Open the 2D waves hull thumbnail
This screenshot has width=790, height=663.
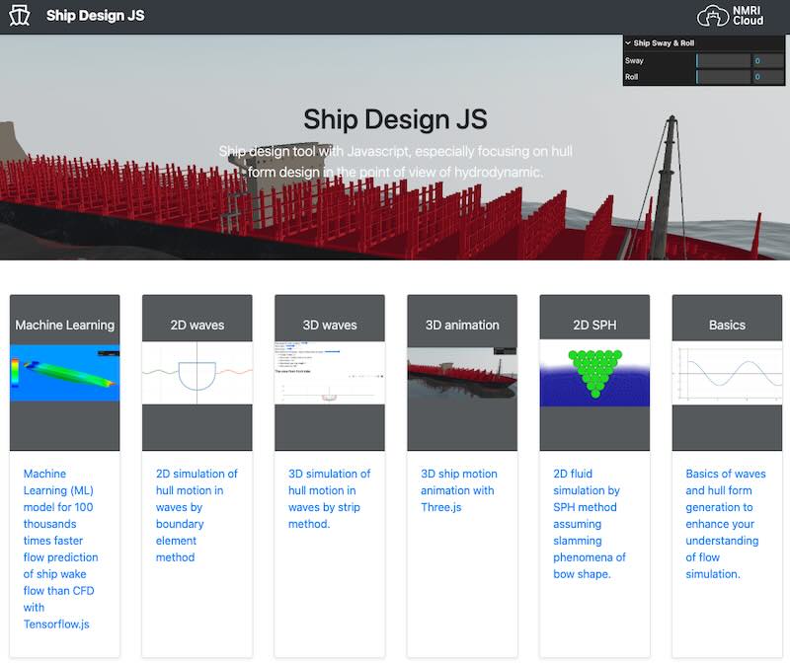click(197, 373)
